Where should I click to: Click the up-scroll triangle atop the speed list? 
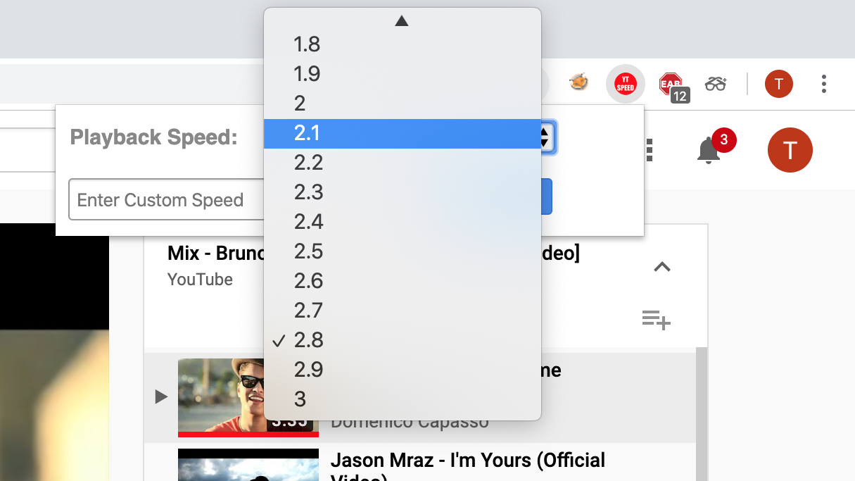[x=402, y=20]
